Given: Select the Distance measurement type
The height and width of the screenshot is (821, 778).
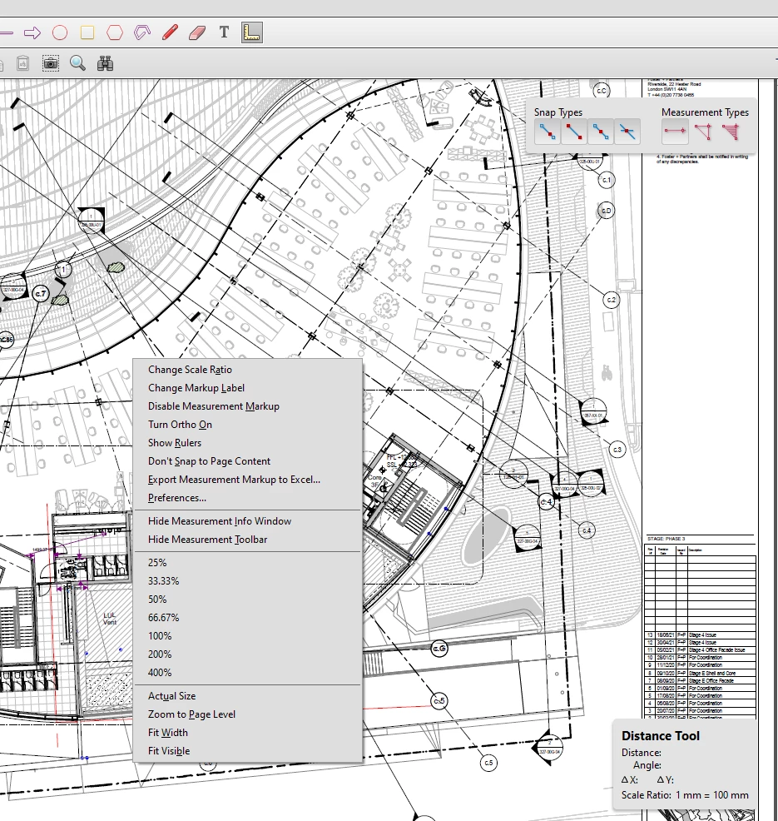Looking at the screenshot, I should pyautogui.click(x=675, y=132).
